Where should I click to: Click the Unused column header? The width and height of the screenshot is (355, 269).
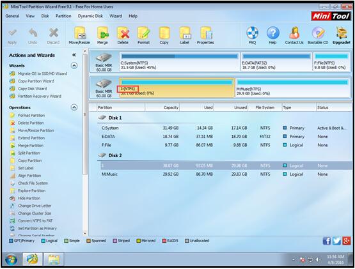(231, 107)
